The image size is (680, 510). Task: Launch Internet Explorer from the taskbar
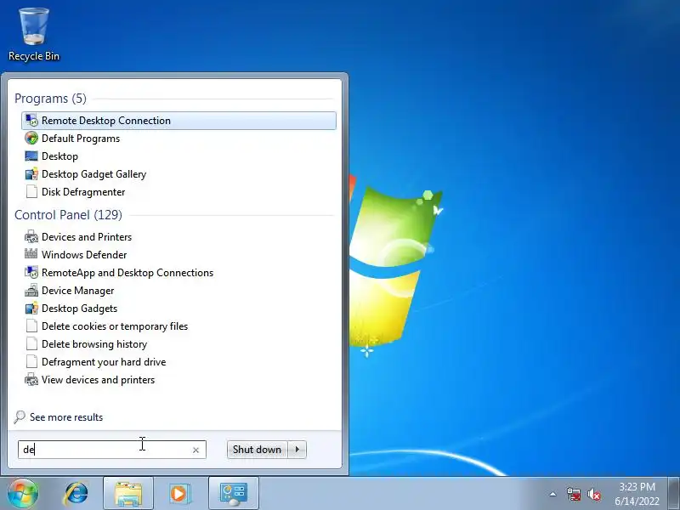click(x=76, y=494)
